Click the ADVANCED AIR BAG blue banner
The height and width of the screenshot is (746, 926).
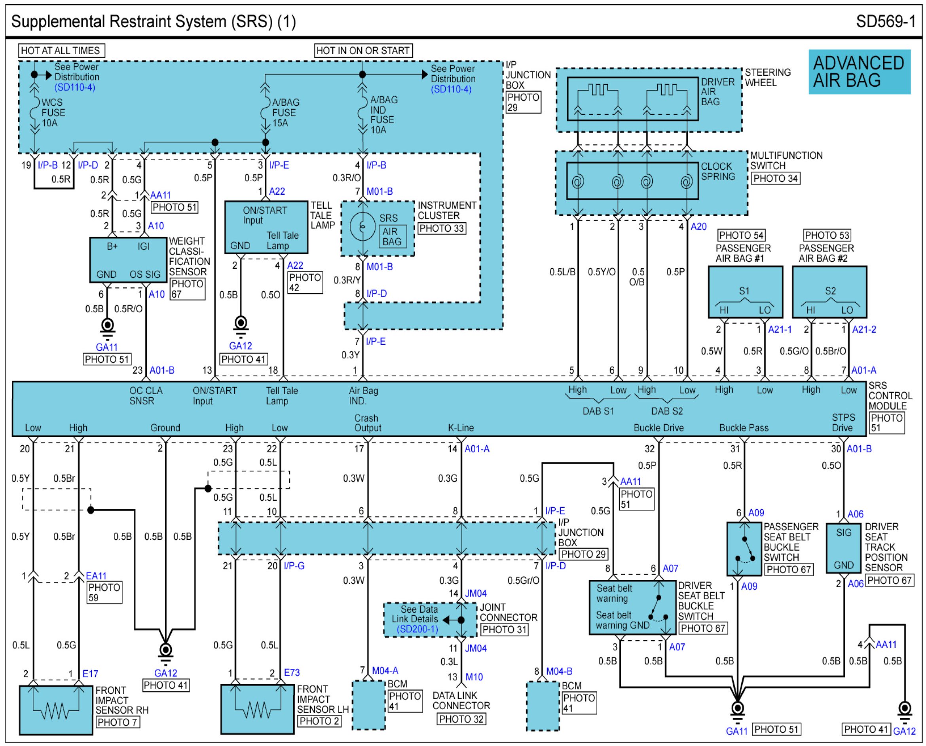[859, 72]
